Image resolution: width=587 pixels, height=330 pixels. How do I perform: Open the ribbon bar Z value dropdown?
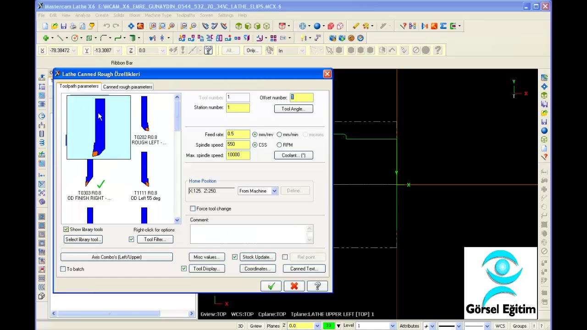tap(162, 50)
